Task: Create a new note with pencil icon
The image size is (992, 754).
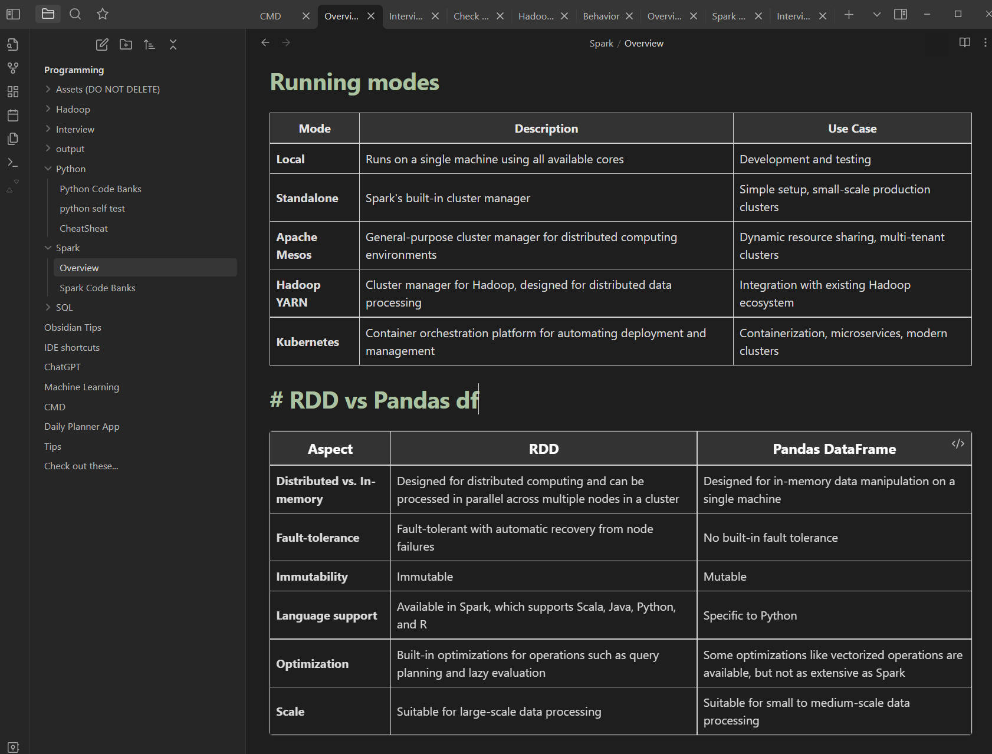Action: pyautogui.click(x=102, y=45)
